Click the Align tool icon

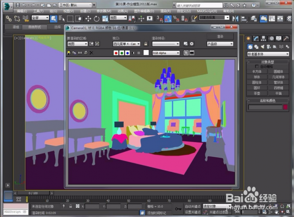click(244, 18)
